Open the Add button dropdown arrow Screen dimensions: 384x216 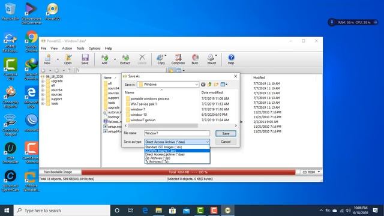115,59
